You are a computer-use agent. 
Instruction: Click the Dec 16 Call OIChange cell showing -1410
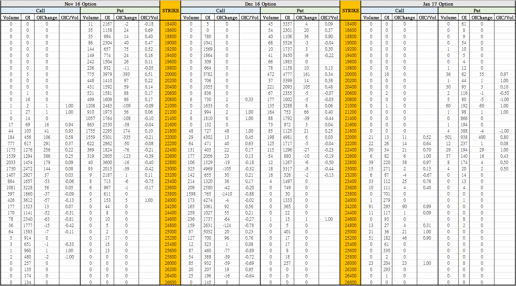pos(227,194)
